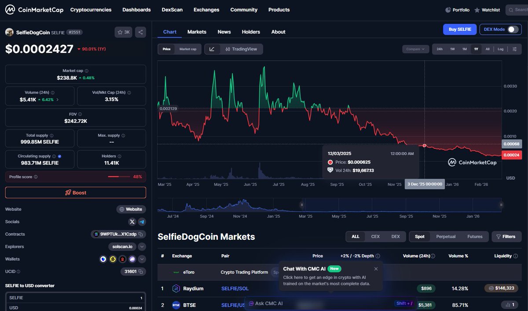Click the SelfieDogCoin dog avatar
This screenshot has height=311, width=528.
pyautogui.click(x=9, y=32)
